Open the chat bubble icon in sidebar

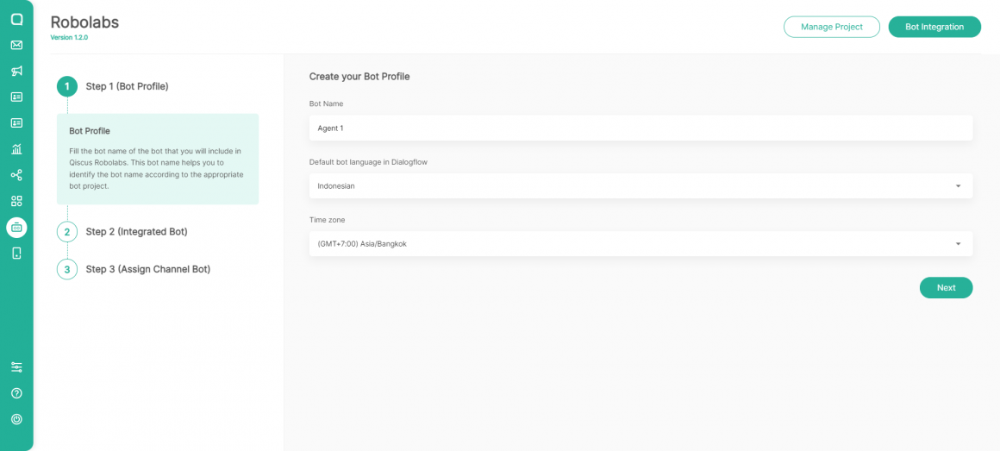point(16,19)
